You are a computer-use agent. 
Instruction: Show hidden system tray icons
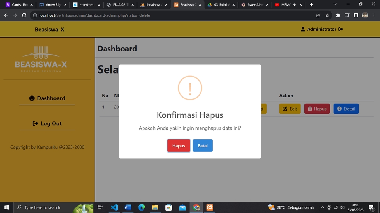pyautogui.click(x=322, y=207)
